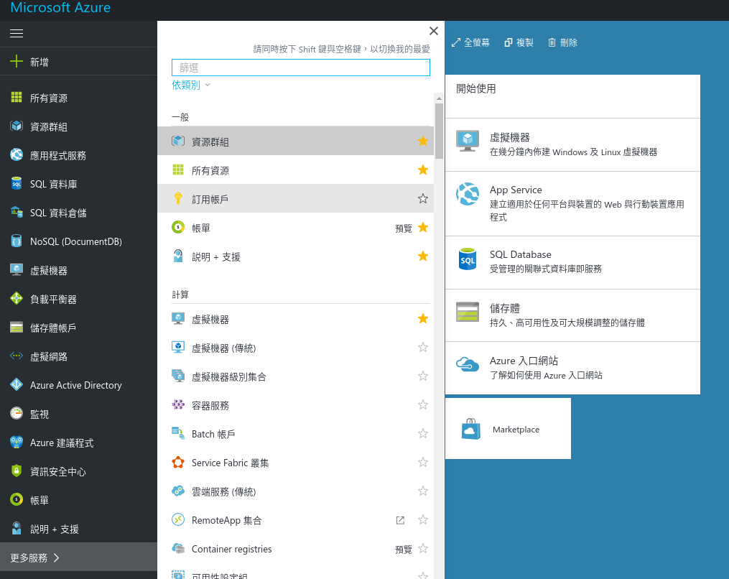The height and width of the screenshot is (579, 729).
Task: Open the 儲存體 getting-started tile
Action: [572, 315]
